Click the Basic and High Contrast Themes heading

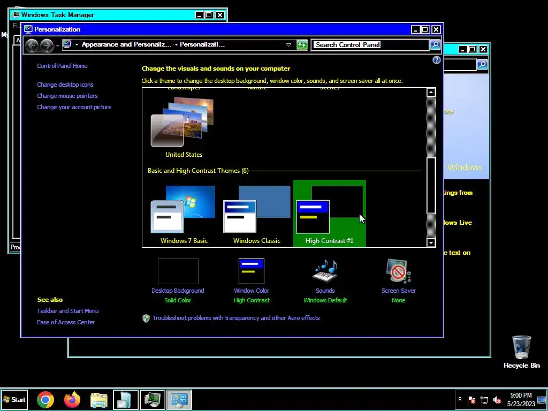point(198,171)
